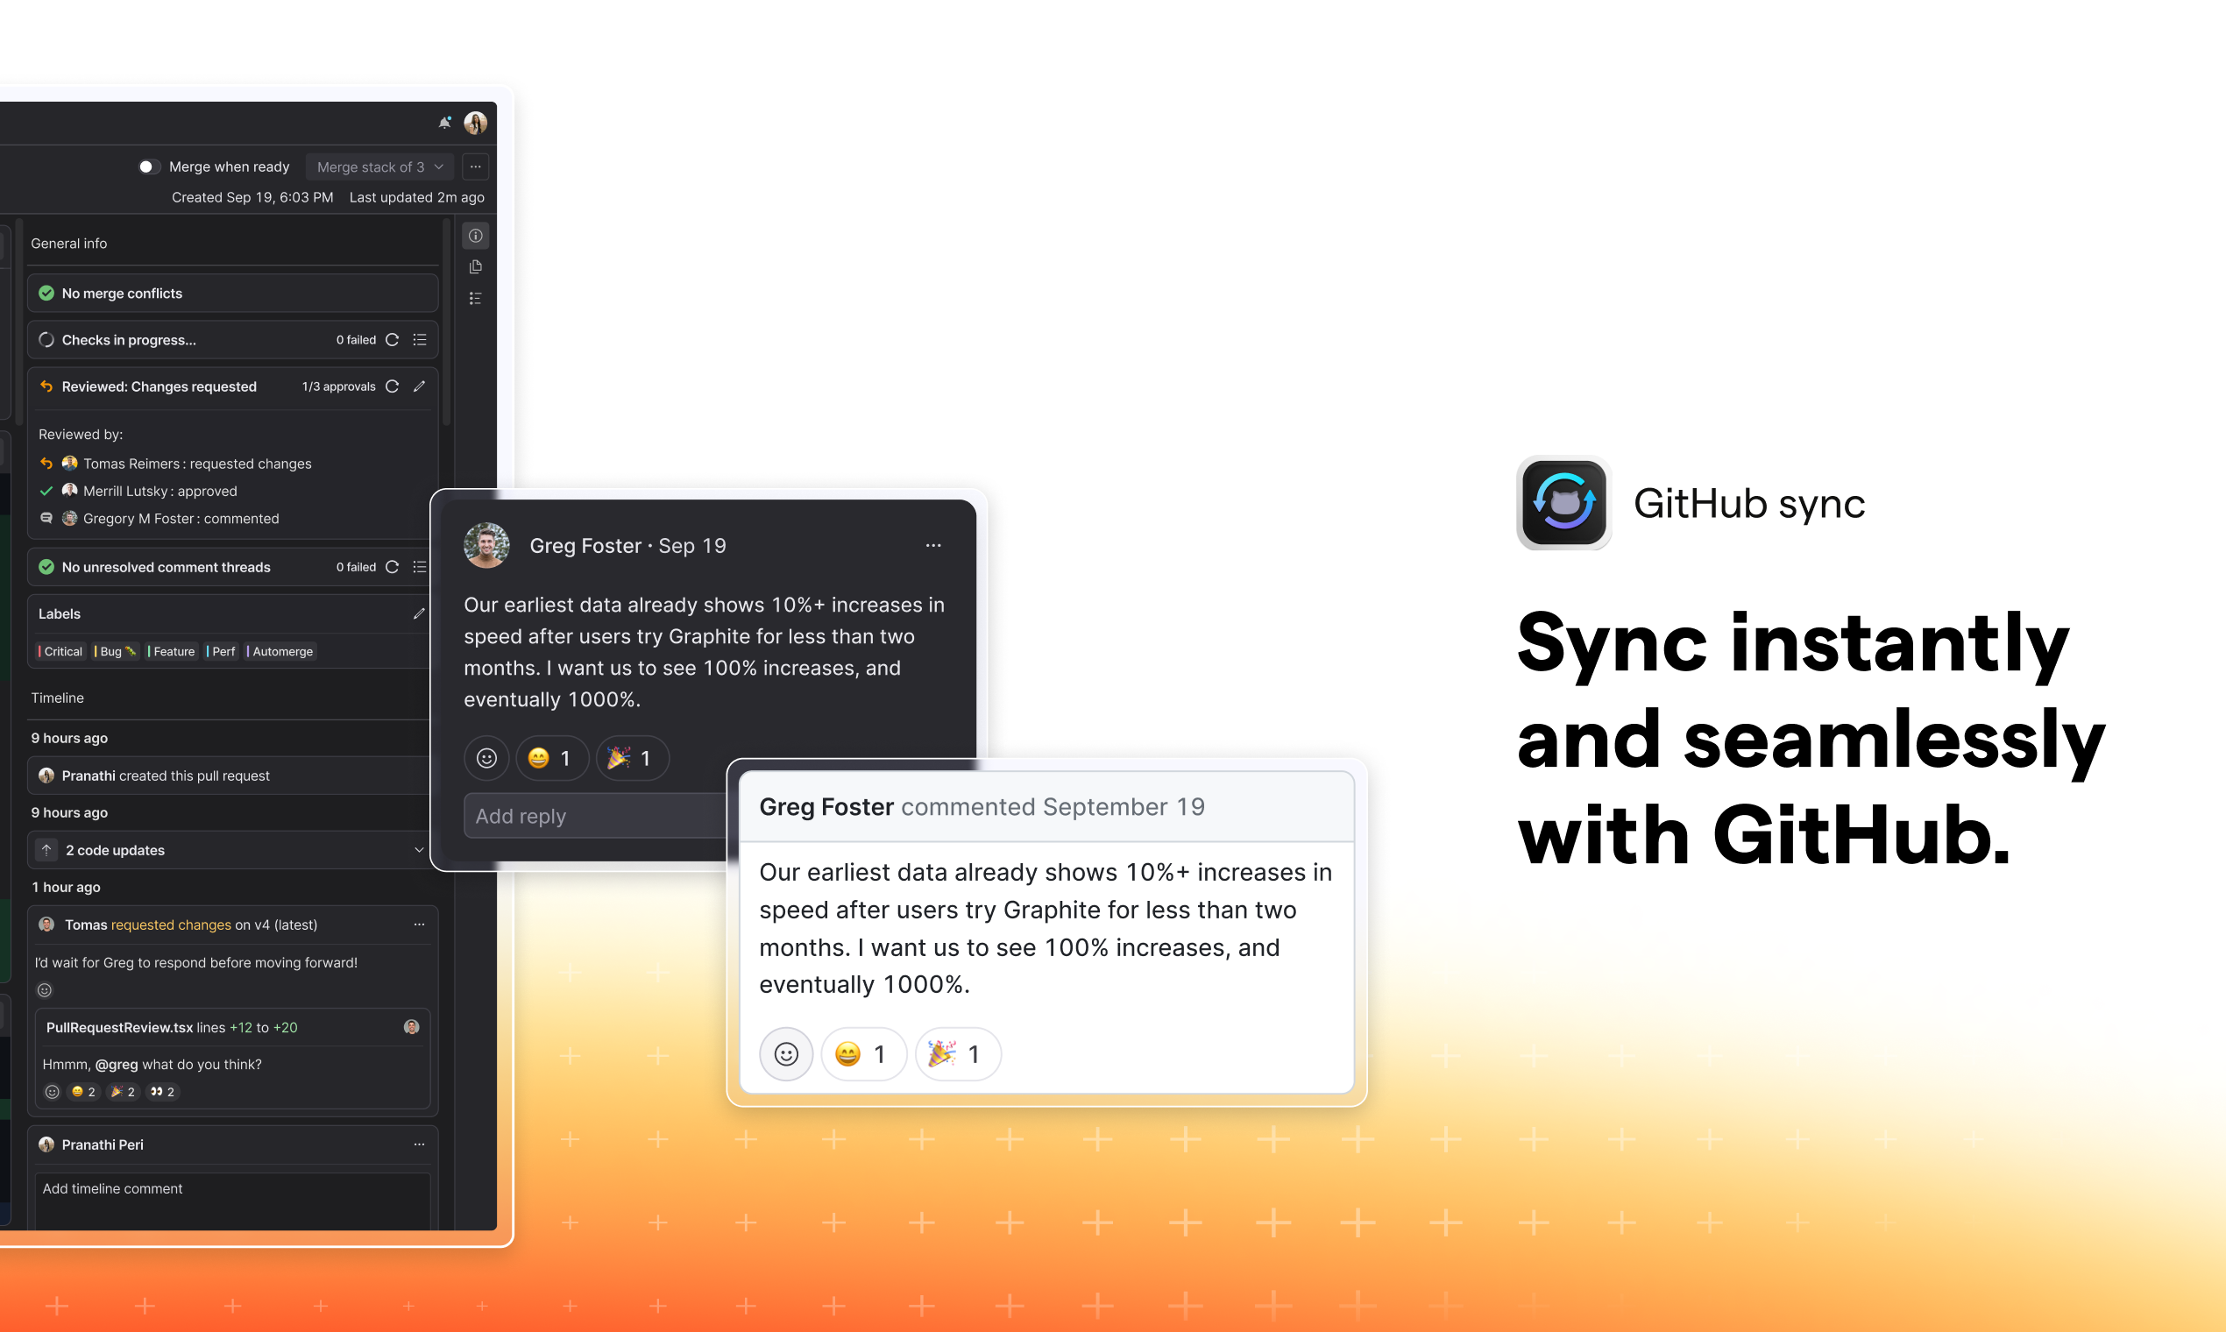Toggle smile reaction on dark comment card
The height and width of the screenshot is (1332, 2226).
552,758
